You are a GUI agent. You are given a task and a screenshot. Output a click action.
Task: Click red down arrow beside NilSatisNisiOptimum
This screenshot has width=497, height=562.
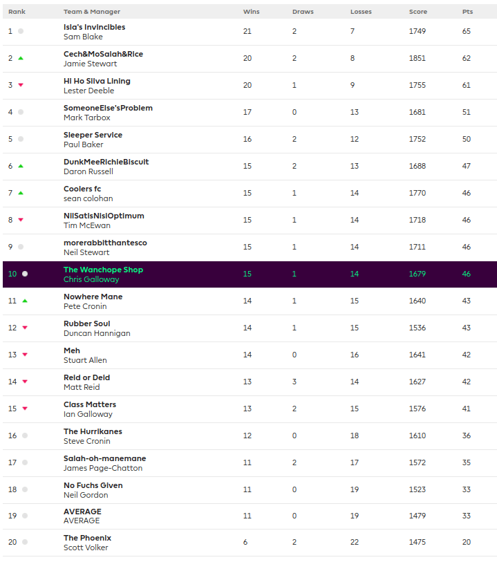21,220
